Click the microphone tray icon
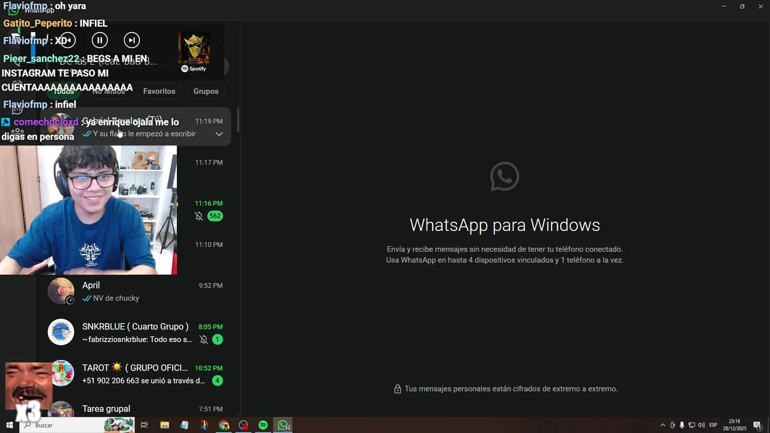 point(682,425)
